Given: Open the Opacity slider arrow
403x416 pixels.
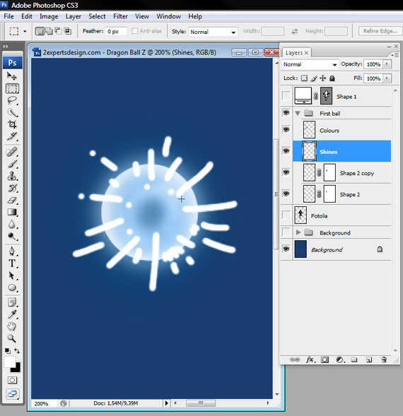Looking at the screenshot, I should pyautogui.click(x=387, y=64).
